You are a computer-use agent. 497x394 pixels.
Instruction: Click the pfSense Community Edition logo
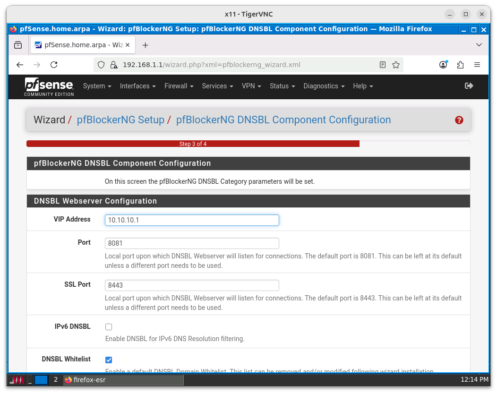49,87
